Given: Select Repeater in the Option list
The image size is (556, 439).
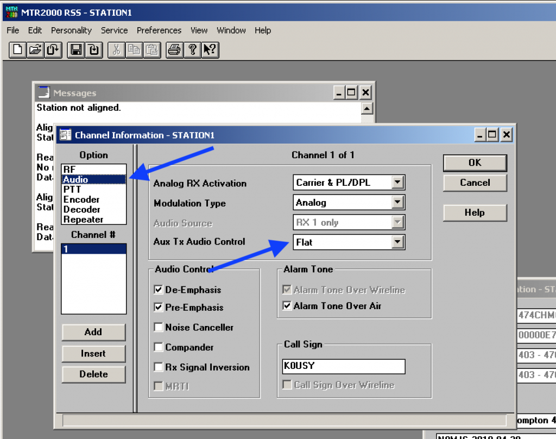Looking at the screenshot, I should (93, 219).
